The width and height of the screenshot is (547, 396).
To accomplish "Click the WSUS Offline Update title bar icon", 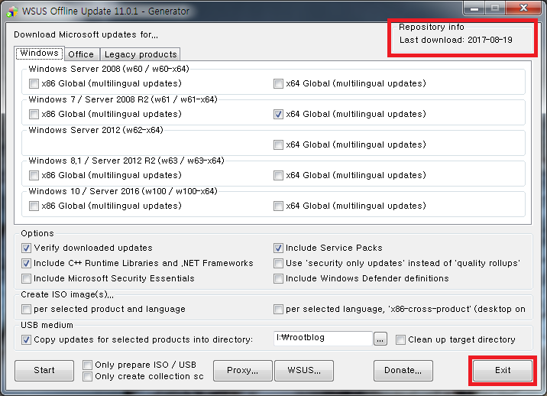I will point(12,11).
